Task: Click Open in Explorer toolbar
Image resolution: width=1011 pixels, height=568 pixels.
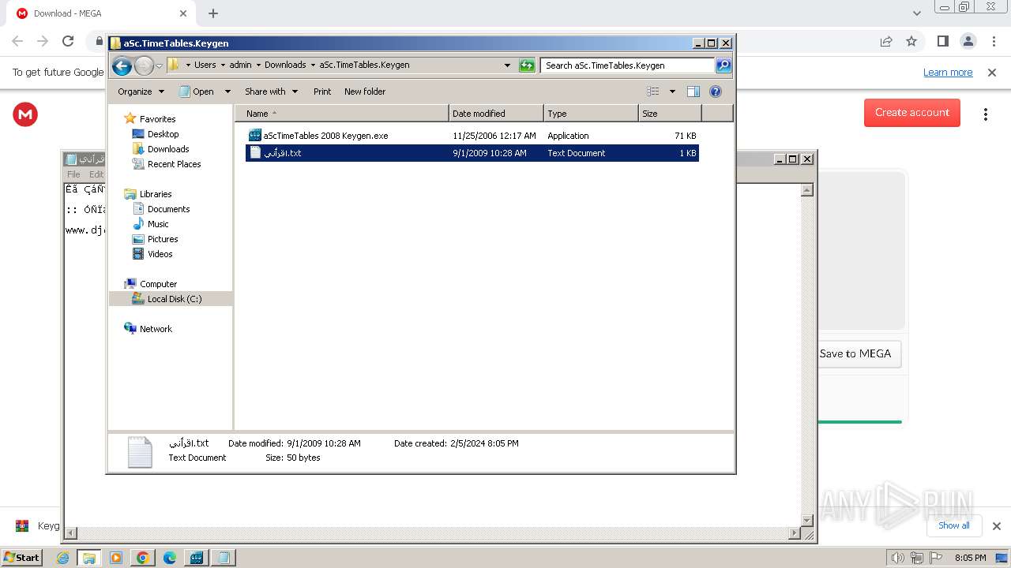Action: 197,92
